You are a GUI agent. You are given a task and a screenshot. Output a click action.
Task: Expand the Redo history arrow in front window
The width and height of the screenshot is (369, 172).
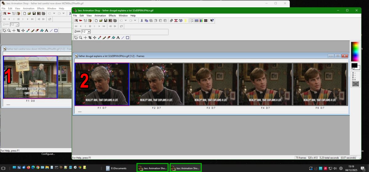[x=135, y=21]
